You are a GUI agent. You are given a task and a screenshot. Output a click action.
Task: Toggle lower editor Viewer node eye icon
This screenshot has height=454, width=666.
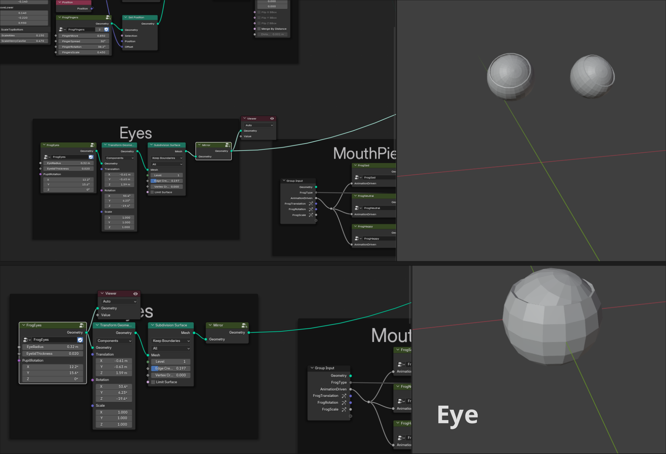click(135, 294)
